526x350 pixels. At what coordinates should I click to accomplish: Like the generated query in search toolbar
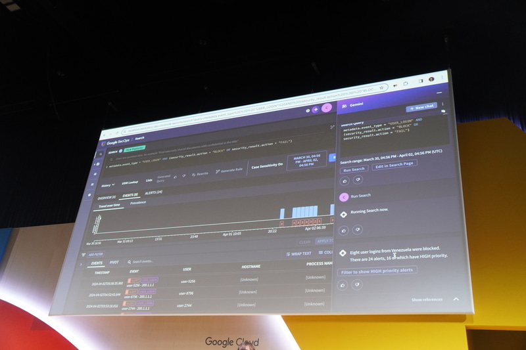pyautogui.click(x=175, y=177)
